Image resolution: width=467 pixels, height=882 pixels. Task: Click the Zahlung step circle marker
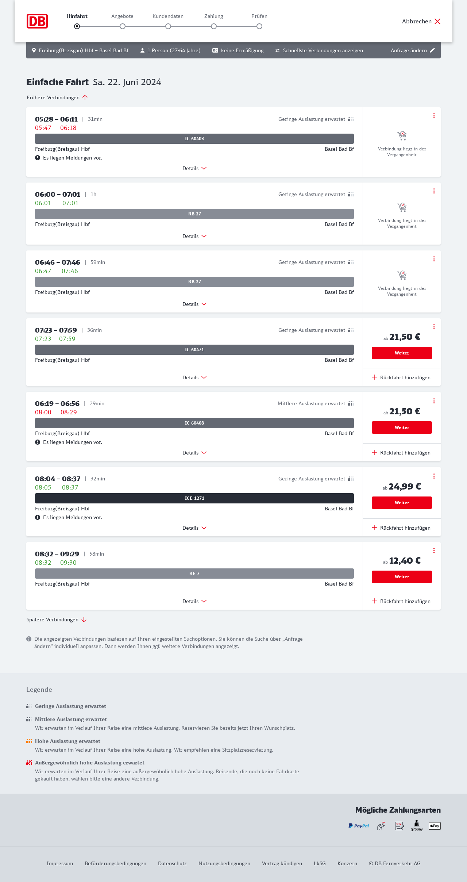point(214,26)
